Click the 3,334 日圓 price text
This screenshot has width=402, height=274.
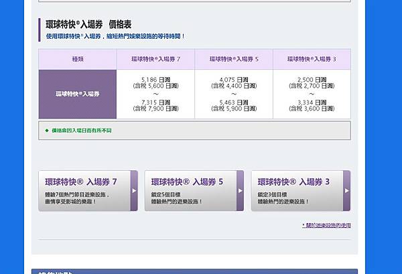tap(312, 102)
